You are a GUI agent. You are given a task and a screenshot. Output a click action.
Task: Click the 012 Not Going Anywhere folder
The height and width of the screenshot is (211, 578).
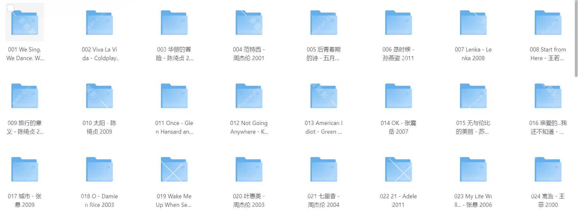[249, 96]
